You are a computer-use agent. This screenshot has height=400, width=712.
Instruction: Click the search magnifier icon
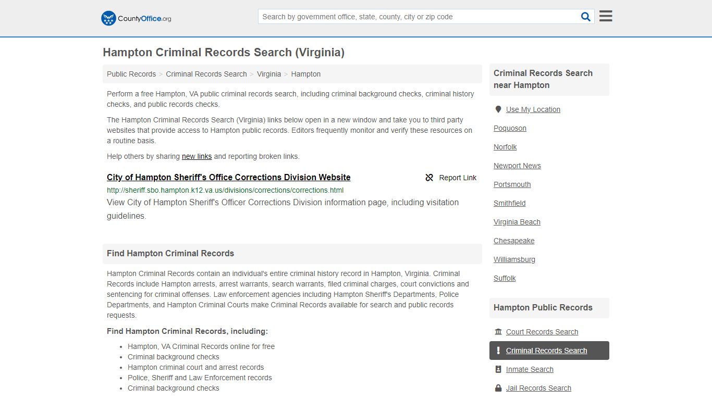[586, 17]
